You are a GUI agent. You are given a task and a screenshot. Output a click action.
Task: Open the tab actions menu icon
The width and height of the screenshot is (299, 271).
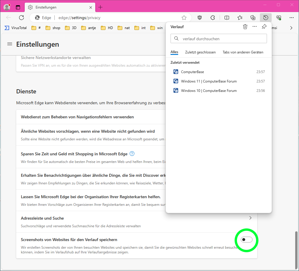click(18, 7)
